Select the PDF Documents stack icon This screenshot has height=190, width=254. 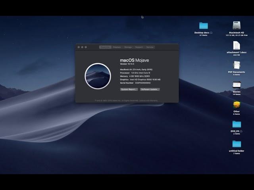(237, 65)
